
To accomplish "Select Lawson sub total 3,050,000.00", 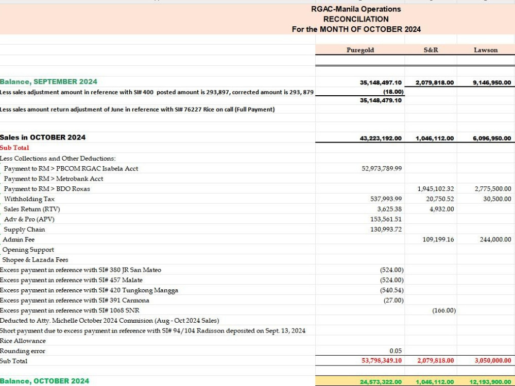I will (493, 361).
